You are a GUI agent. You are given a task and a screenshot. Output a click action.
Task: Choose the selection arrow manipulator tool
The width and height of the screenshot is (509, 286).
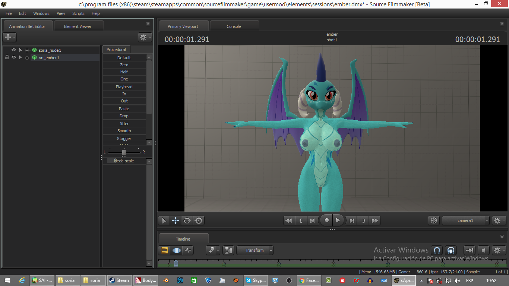click(164, 220)
